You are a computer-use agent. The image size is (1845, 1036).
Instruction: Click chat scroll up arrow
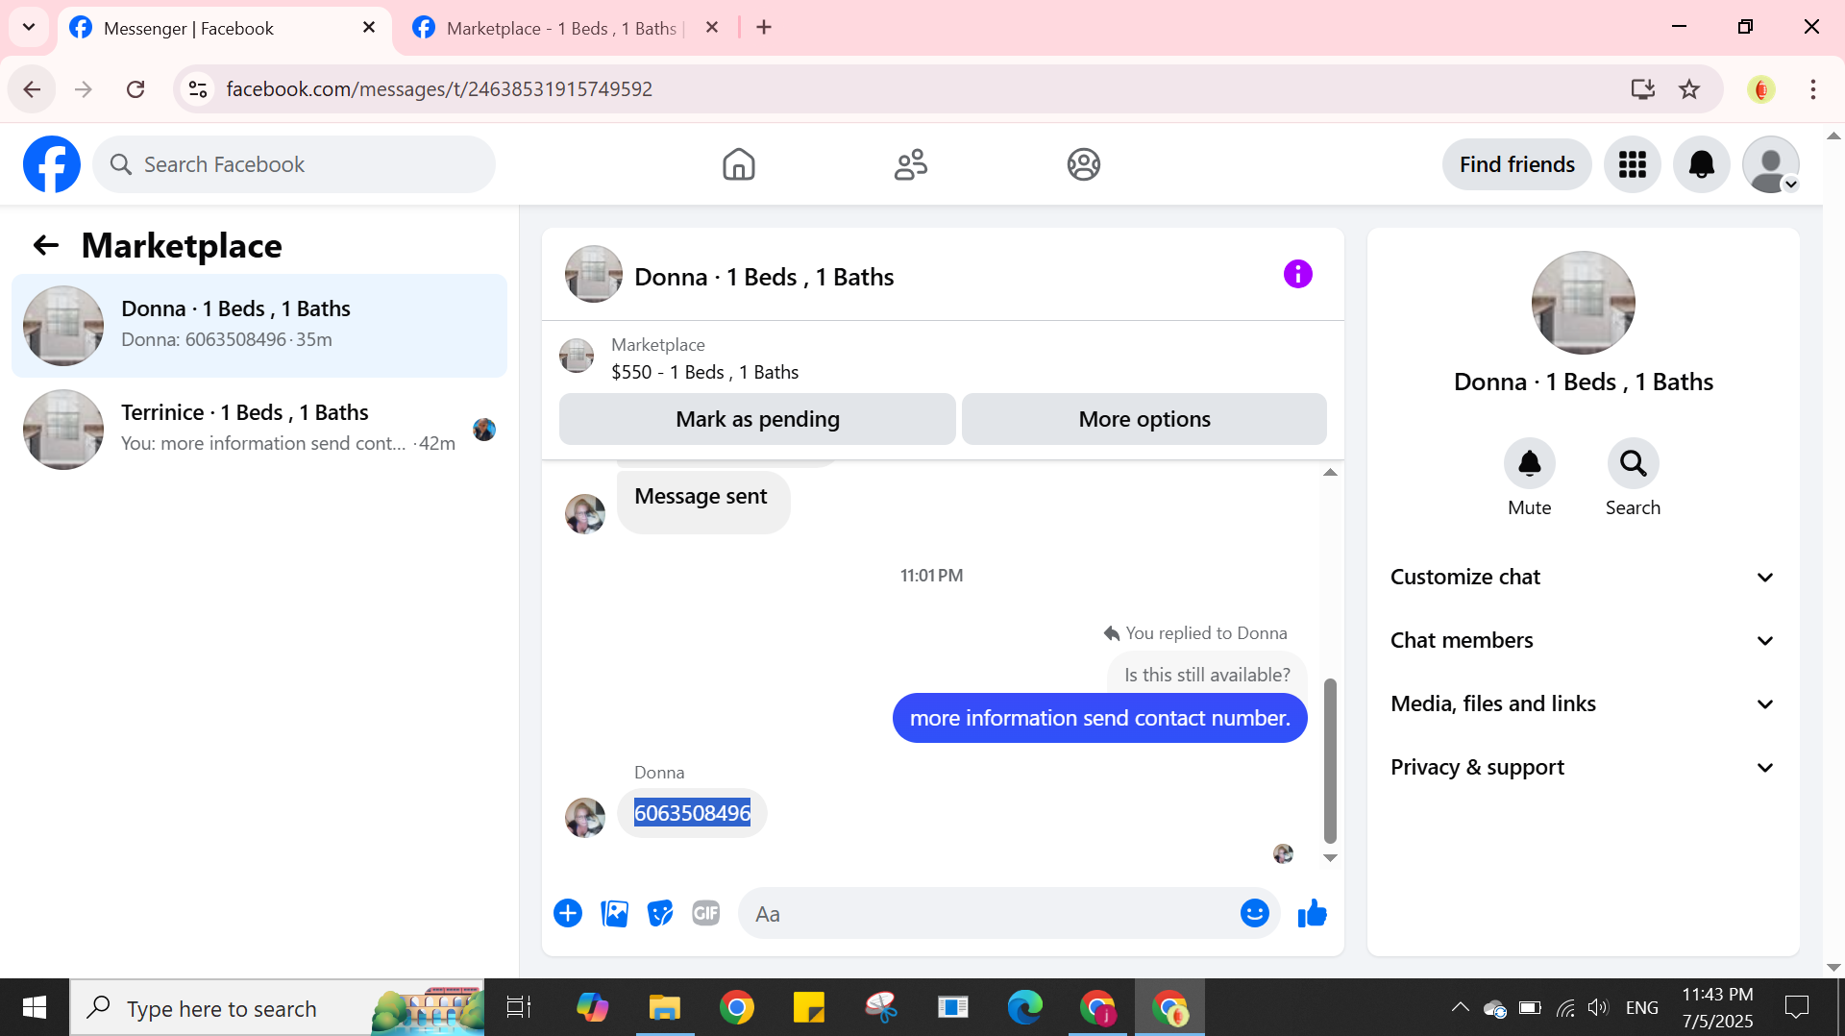point(1330,473)
